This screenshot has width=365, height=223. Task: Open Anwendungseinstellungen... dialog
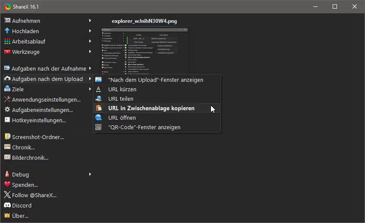pos(48,99)
